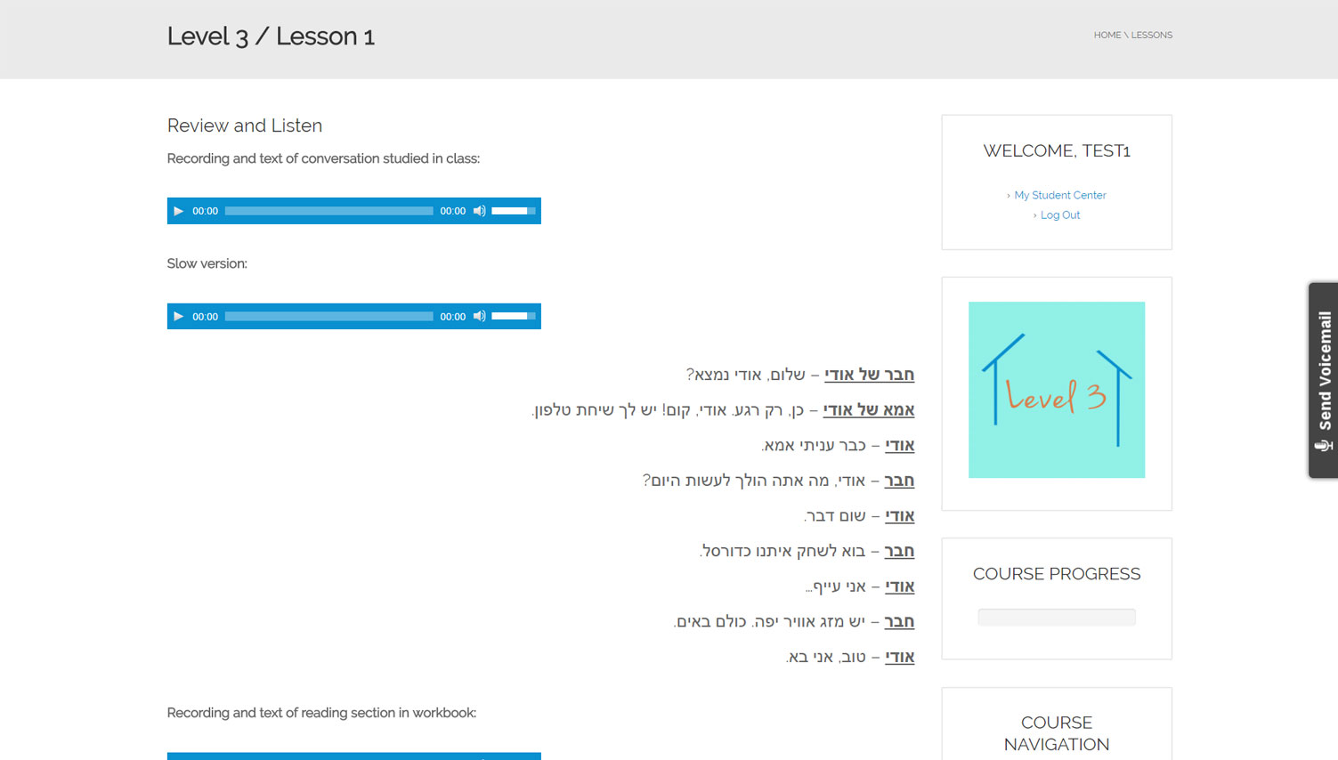Adjust volume slider on slow version player
Screen dimensions: 1338x760
pos(513,316)
